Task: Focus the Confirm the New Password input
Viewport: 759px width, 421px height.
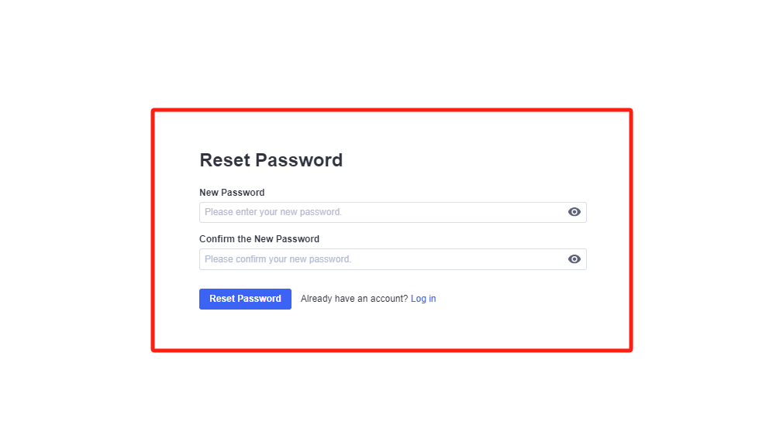Action: click(392, 259)
